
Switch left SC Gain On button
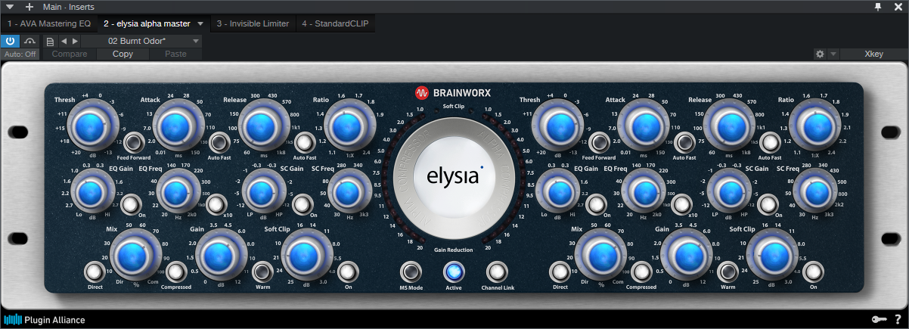[x=302, y=204]
